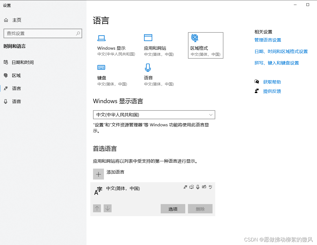Screen dimensions: 317x245
Task: Select the 区域格式 globe icon tile
Action: pyautogui.click(x=195, y=38)
